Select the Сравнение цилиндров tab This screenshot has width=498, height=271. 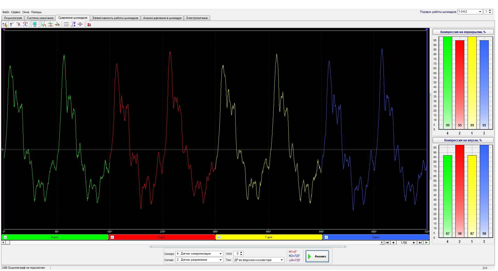click(x=73, y=18)
